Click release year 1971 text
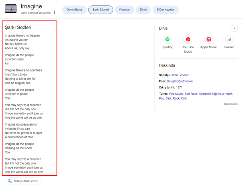 [179, 87]
